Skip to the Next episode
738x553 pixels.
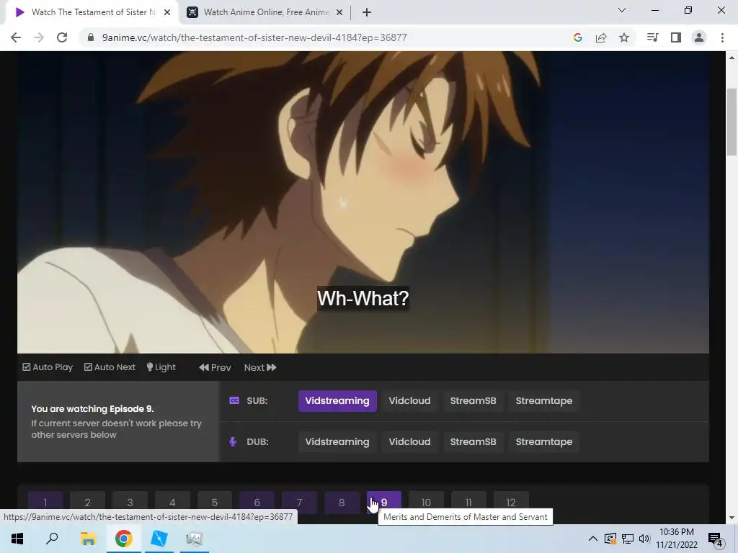260,368
